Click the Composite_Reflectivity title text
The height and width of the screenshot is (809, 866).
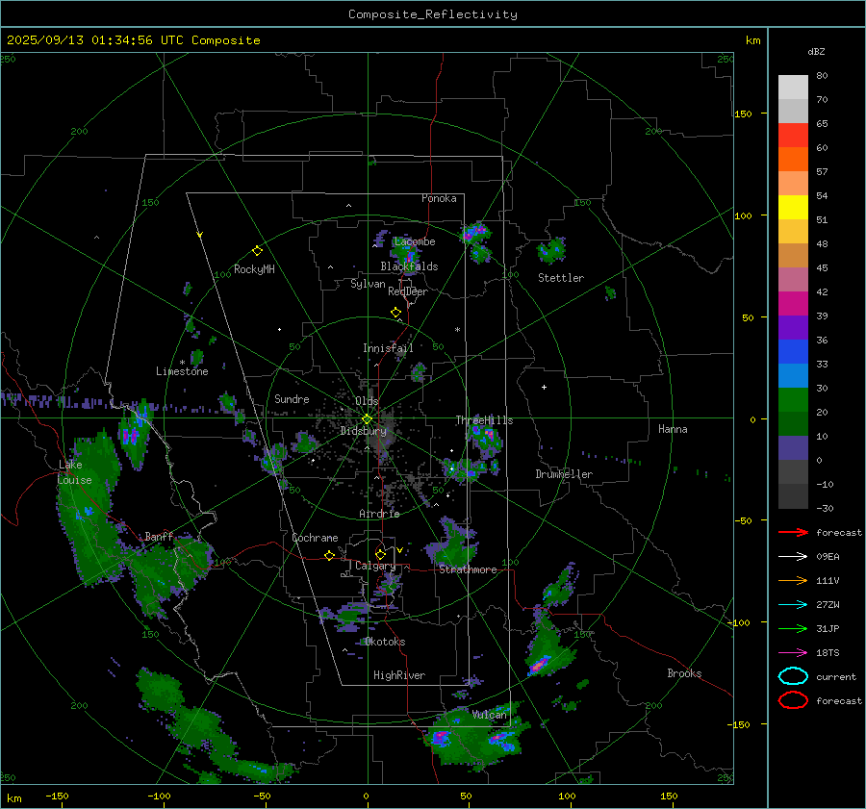click(432, 14)
